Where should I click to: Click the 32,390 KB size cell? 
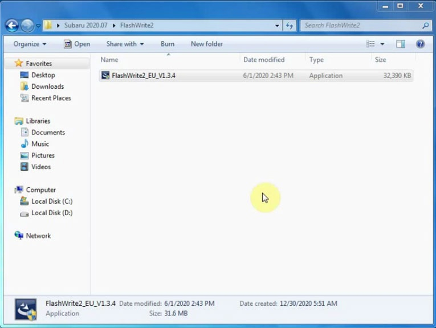(397, 76)
